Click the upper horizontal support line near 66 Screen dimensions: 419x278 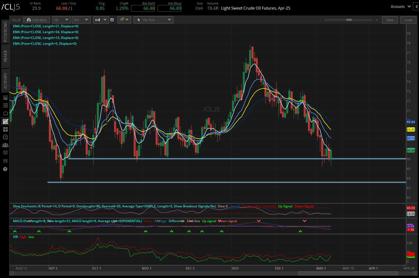click(237, 159)
